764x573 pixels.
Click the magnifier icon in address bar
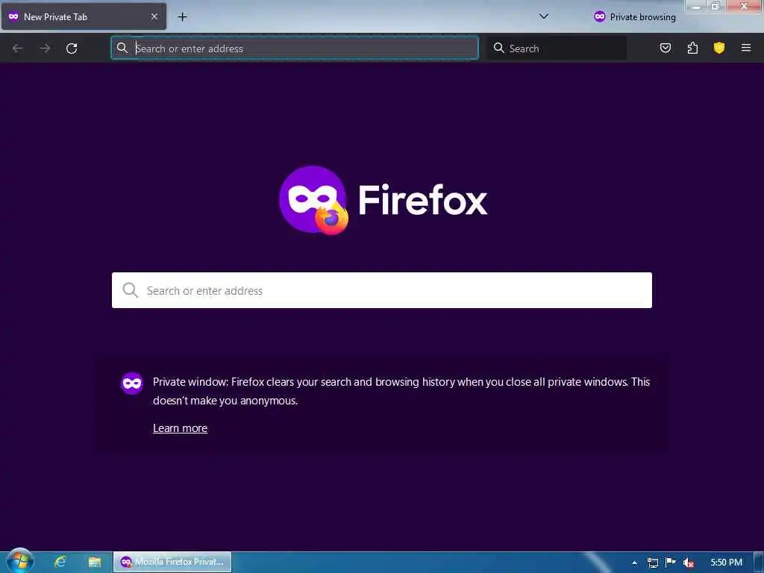[x=122, y=48]
